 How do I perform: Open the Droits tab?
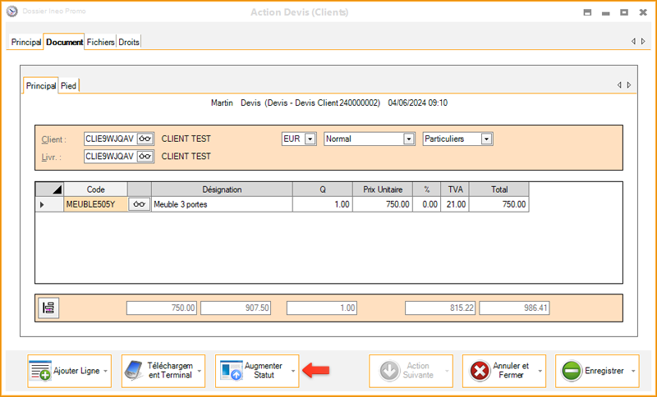129,42
